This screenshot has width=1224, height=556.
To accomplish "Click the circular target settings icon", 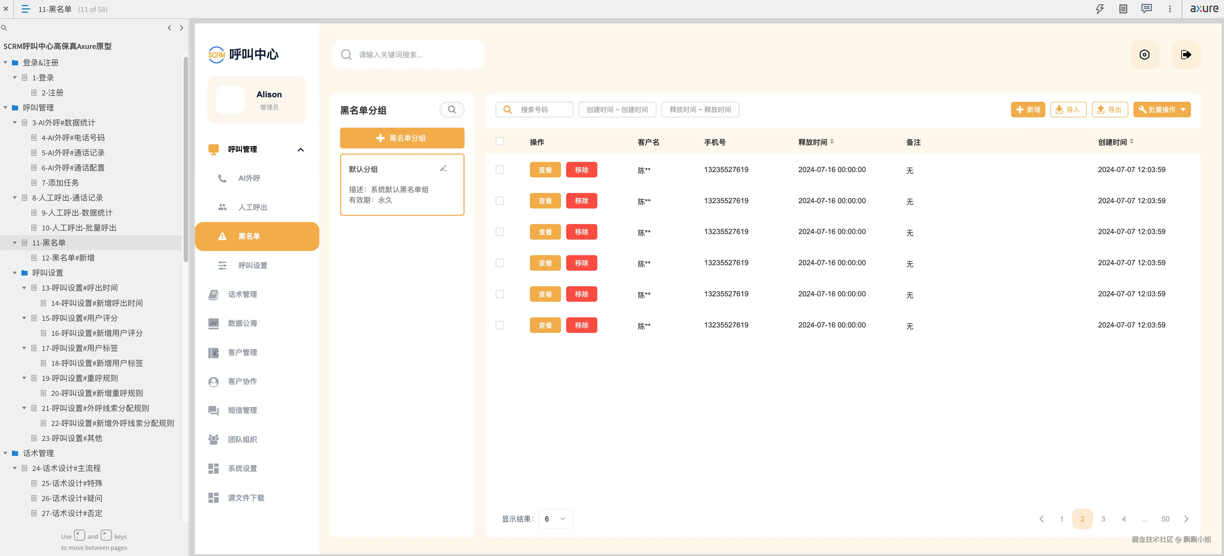I will click(1144, 54).
